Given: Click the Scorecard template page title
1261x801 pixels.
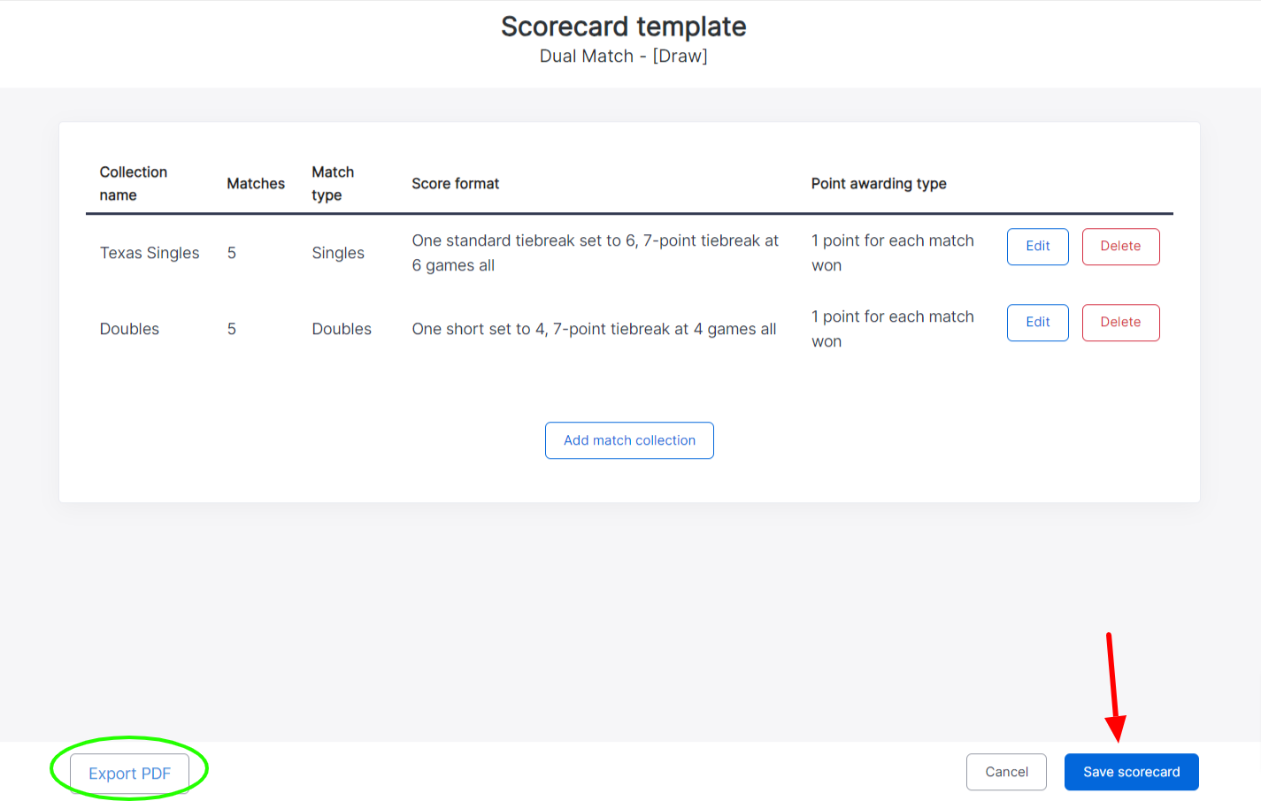Looking at the screenshot, I should pos(623,27).
